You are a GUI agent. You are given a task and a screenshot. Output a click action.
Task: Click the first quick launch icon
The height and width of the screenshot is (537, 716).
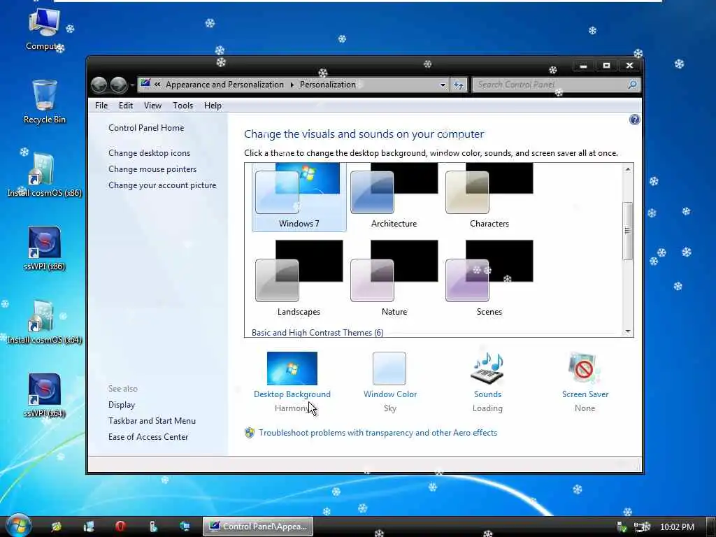click(x=56, y=527)
